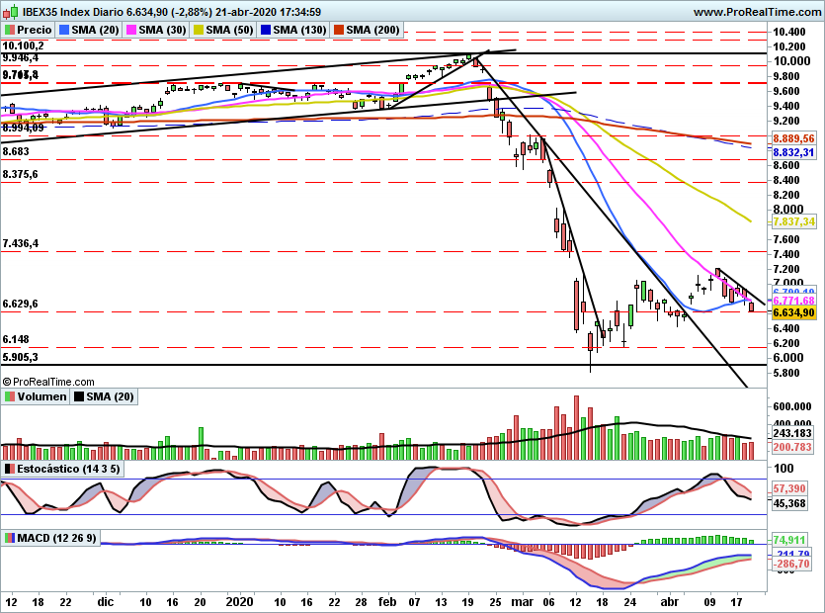Open the Precio legend button

pos(29,30)
